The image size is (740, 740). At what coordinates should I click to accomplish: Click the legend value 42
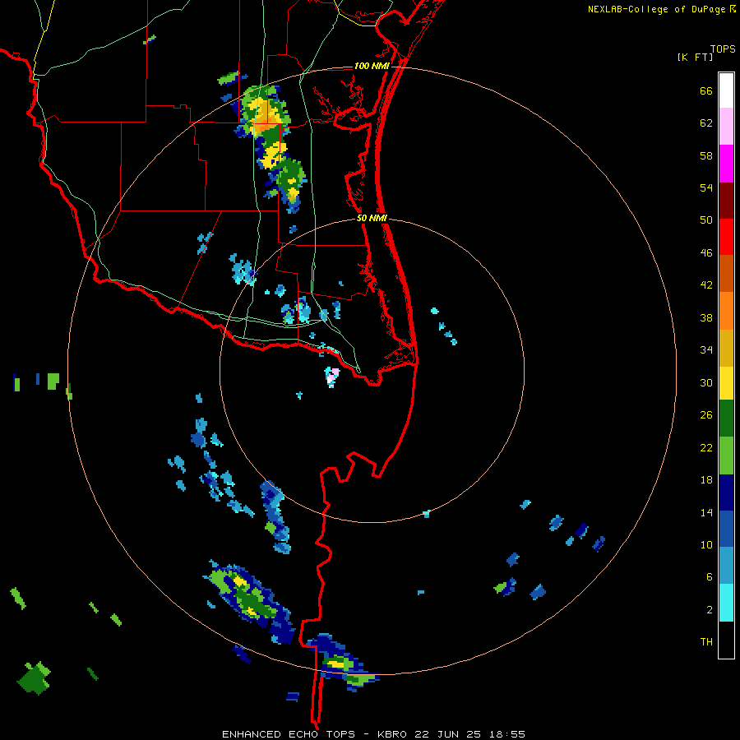tap(706, 285)
